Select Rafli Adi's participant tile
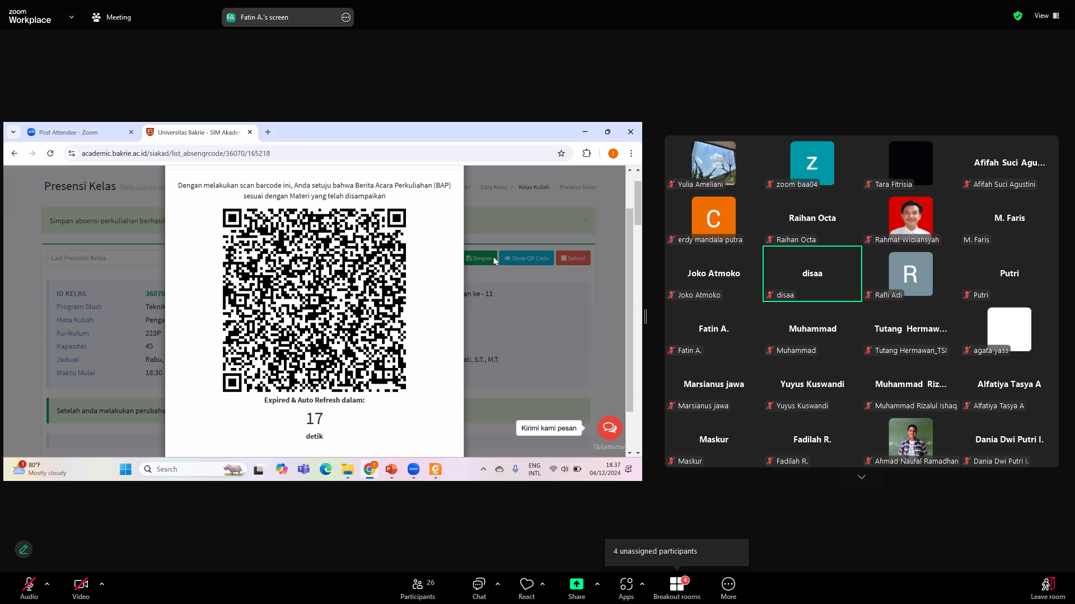Screen dimensions: 1075x604 pyautogui.click(x=911, y=273)
